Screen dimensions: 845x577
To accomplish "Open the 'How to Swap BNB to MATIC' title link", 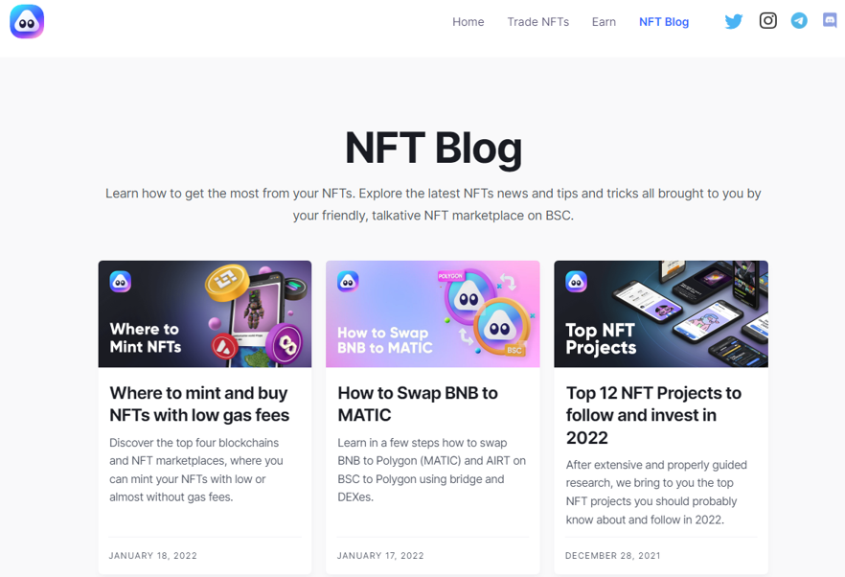I will coord(418,404).
